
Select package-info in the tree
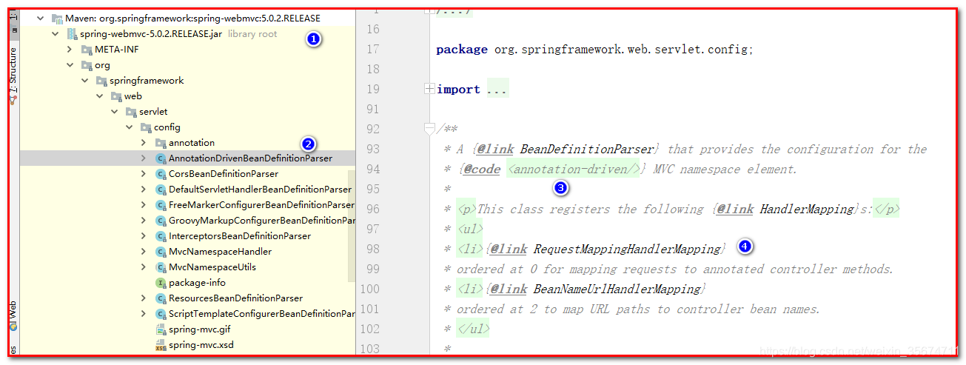pos(197,282)
